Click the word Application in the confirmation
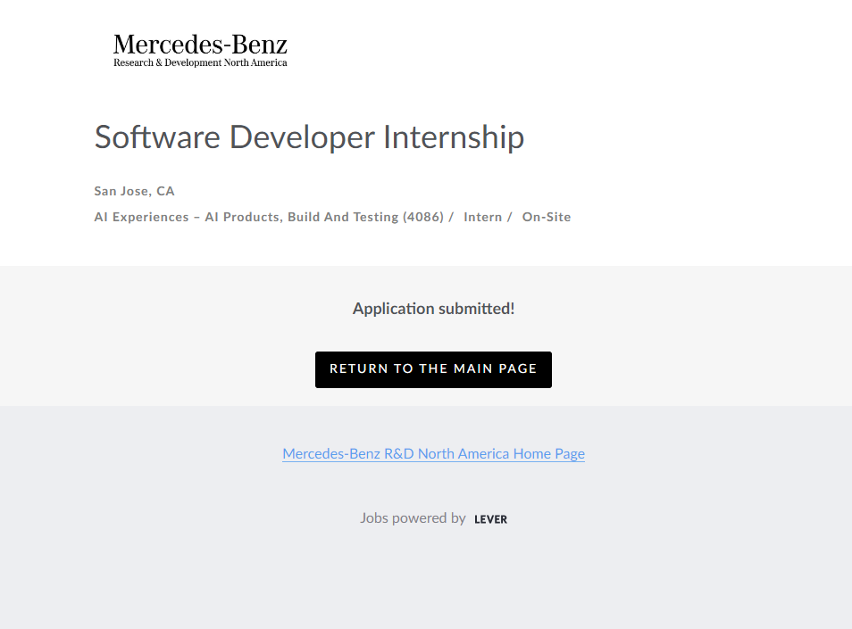 tap(393, 309)
